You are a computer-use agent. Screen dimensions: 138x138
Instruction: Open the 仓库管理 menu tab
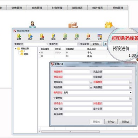click(x=37, y=8)
